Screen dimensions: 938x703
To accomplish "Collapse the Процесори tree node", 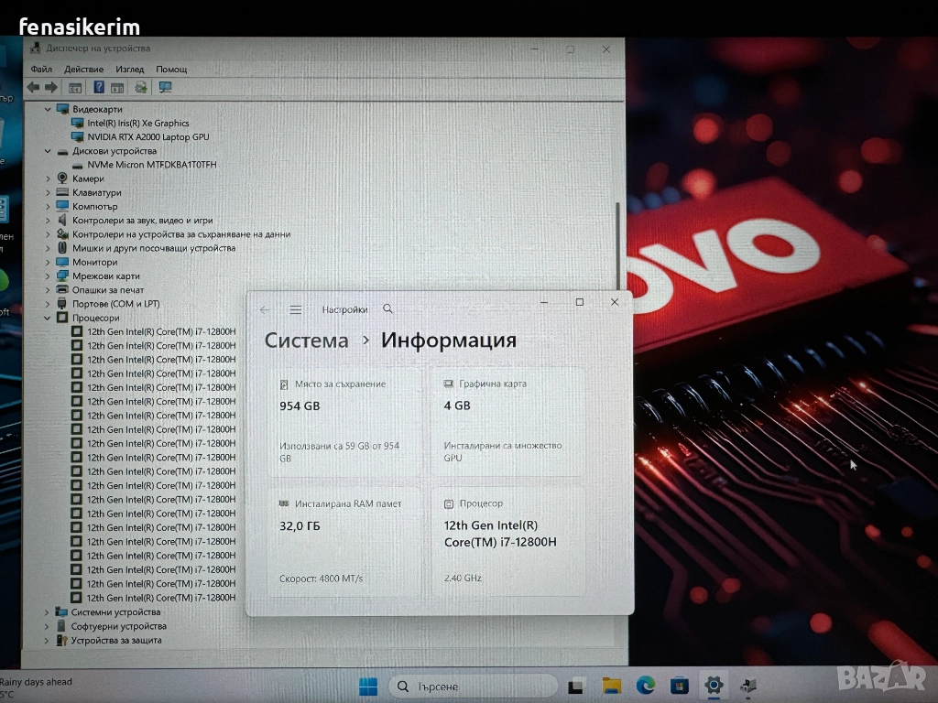I will pos(49,318).
